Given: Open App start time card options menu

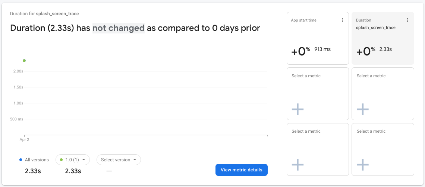Looking at the screenshot, I should click(343, 20).
